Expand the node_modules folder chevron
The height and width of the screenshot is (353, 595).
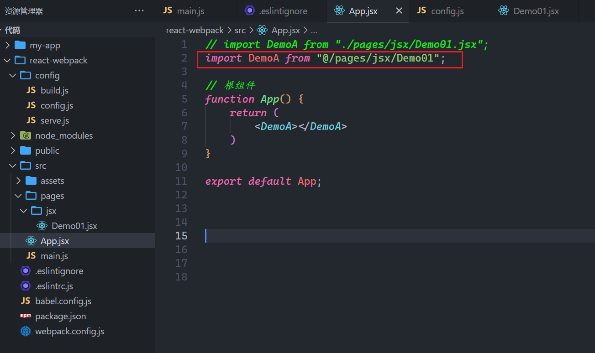point(13,135)
